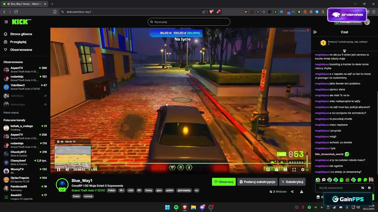The width and height of the screenshot is (378, 212).
Task: Enter fullscreen mode
Action: tap(294, 169)
